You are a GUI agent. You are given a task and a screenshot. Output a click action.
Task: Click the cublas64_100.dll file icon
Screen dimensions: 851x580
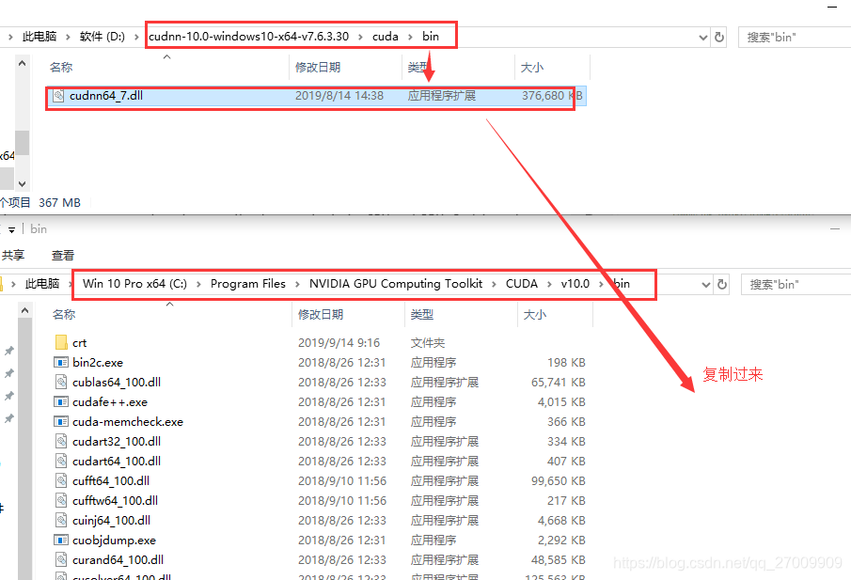point(61,382)
